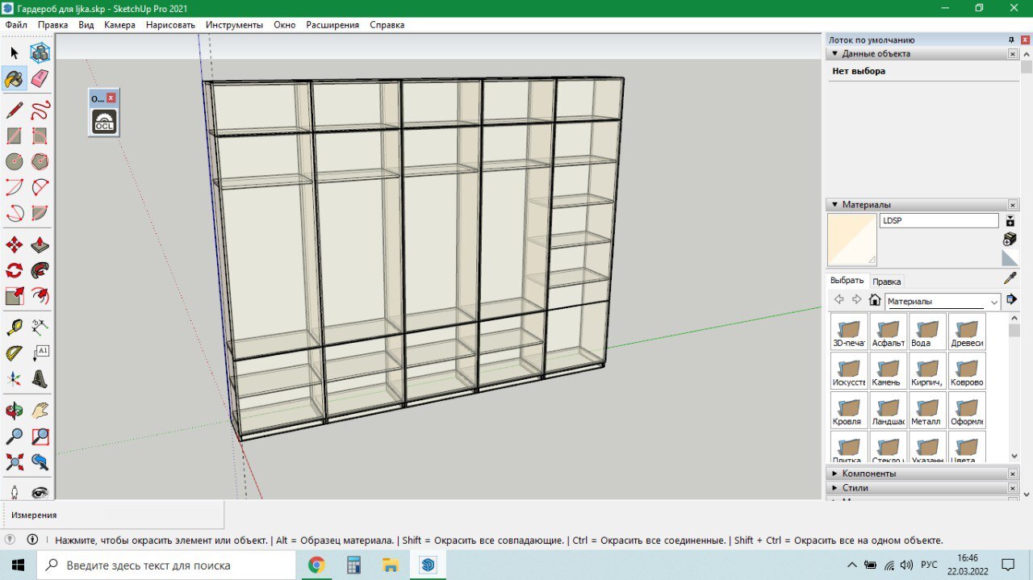Screen dimensions: 1033x580
Task: Select the Zoom Window tool
Action: 40,436
